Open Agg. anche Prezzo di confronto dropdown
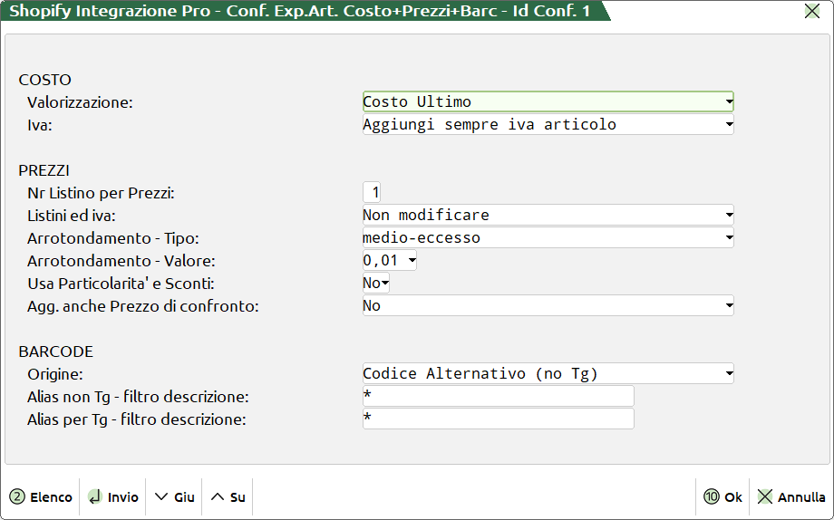Viewport: 834px width, 520px height. [x=548, y=305]
